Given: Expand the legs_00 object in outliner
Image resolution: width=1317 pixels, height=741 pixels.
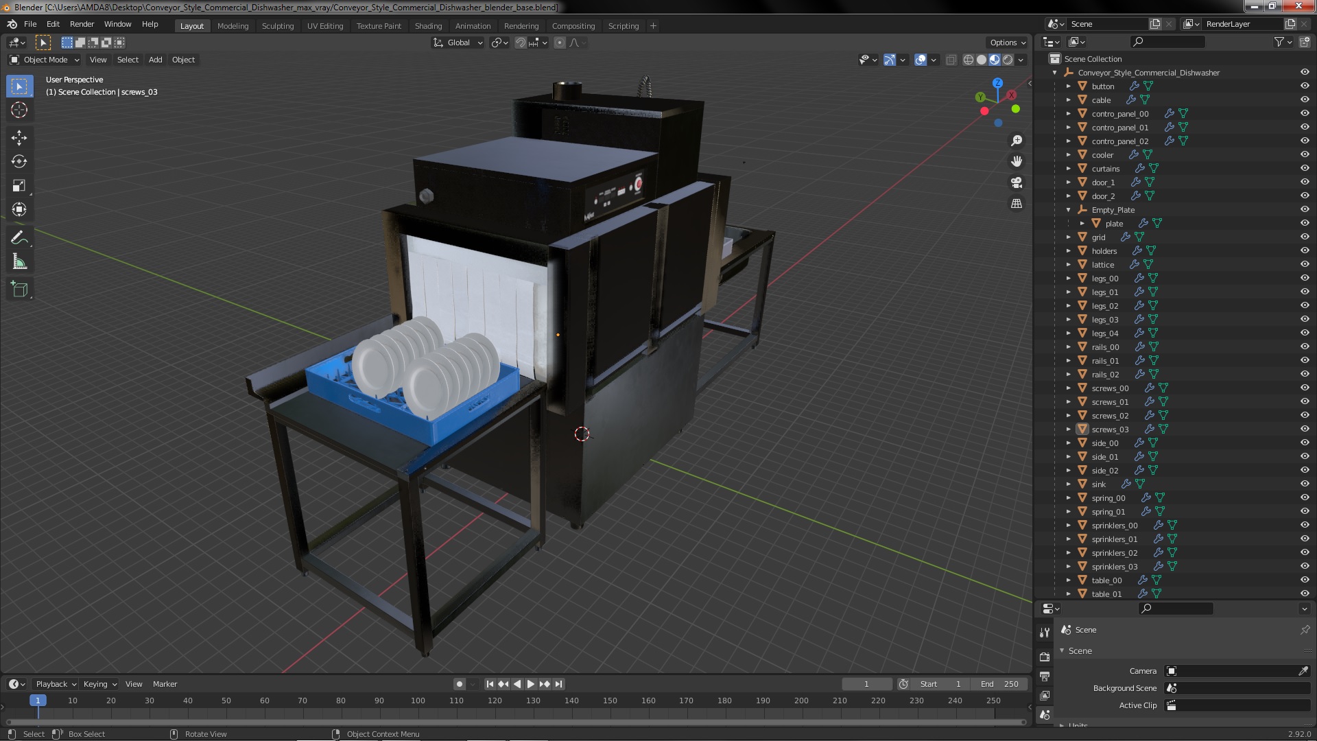Looking at the screenshot, I should 1069,279.
